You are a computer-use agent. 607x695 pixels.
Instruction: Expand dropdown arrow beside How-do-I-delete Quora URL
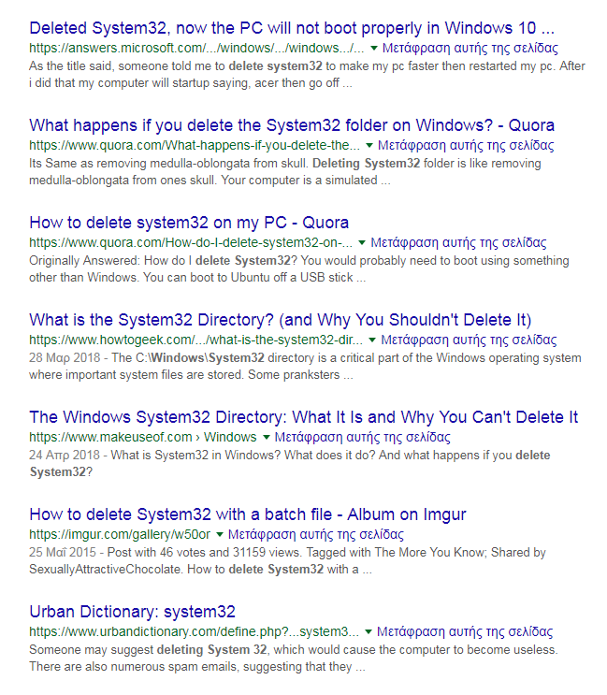(x=362, y=243)
